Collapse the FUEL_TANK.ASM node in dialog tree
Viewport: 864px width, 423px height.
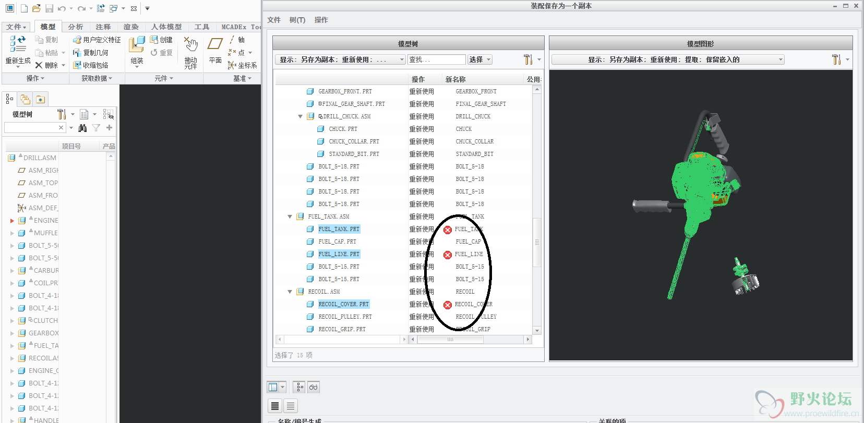tap(290, 216)
